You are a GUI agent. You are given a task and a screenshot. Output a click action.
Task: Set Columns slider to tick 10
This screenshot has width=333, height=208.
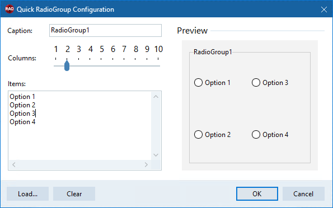[158, 66]
